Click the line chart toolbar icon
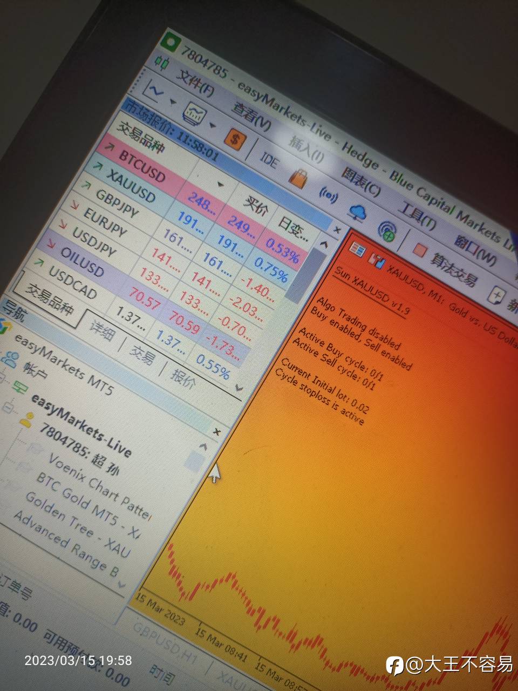The image size is (518, 691). tap(155, 91)
